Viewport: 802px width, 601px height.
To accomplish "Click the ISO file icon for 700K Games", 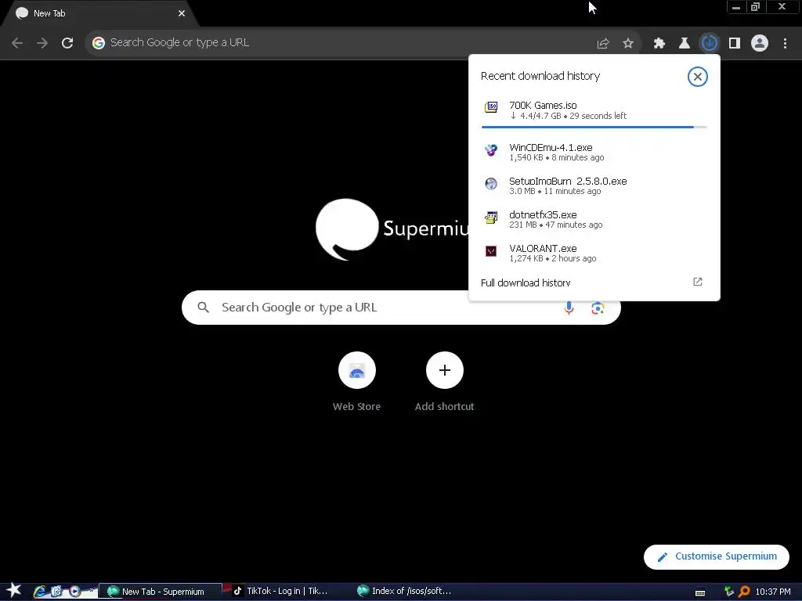I will [491, 106].
